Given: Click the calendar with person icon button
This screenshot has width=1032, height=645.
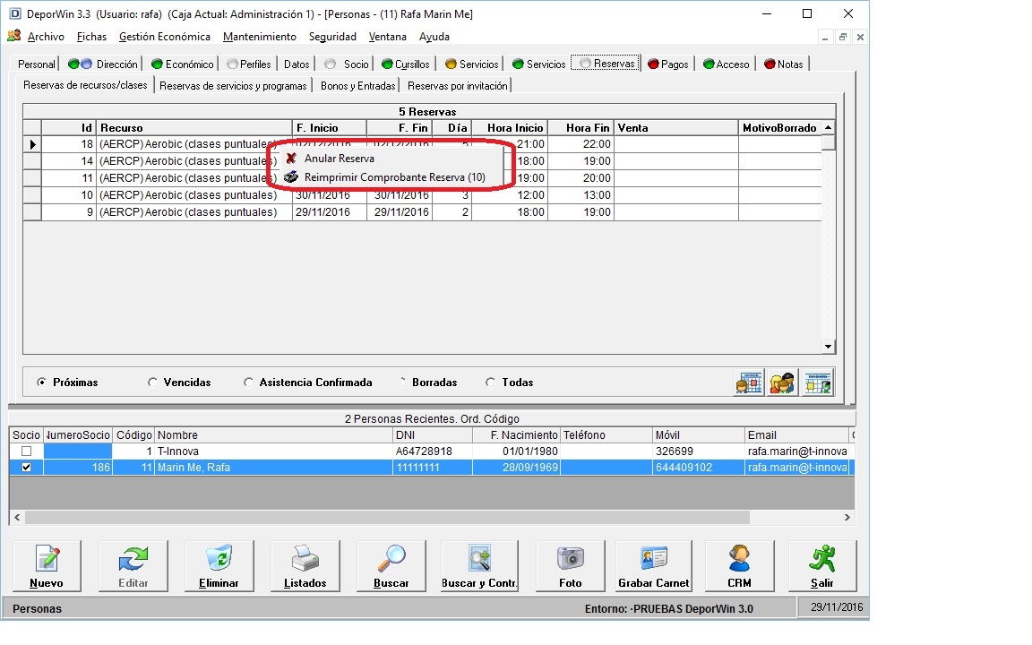Looking at the screenshot, I should (749, 383).
